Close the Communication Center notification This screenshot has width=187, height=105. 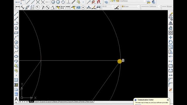click(x=168, y=100)
